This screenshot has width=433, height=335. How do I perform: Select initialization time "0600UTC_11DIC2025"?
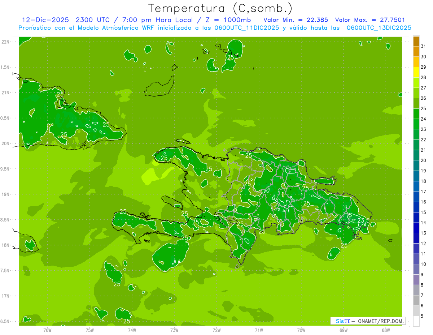(247, 28)
